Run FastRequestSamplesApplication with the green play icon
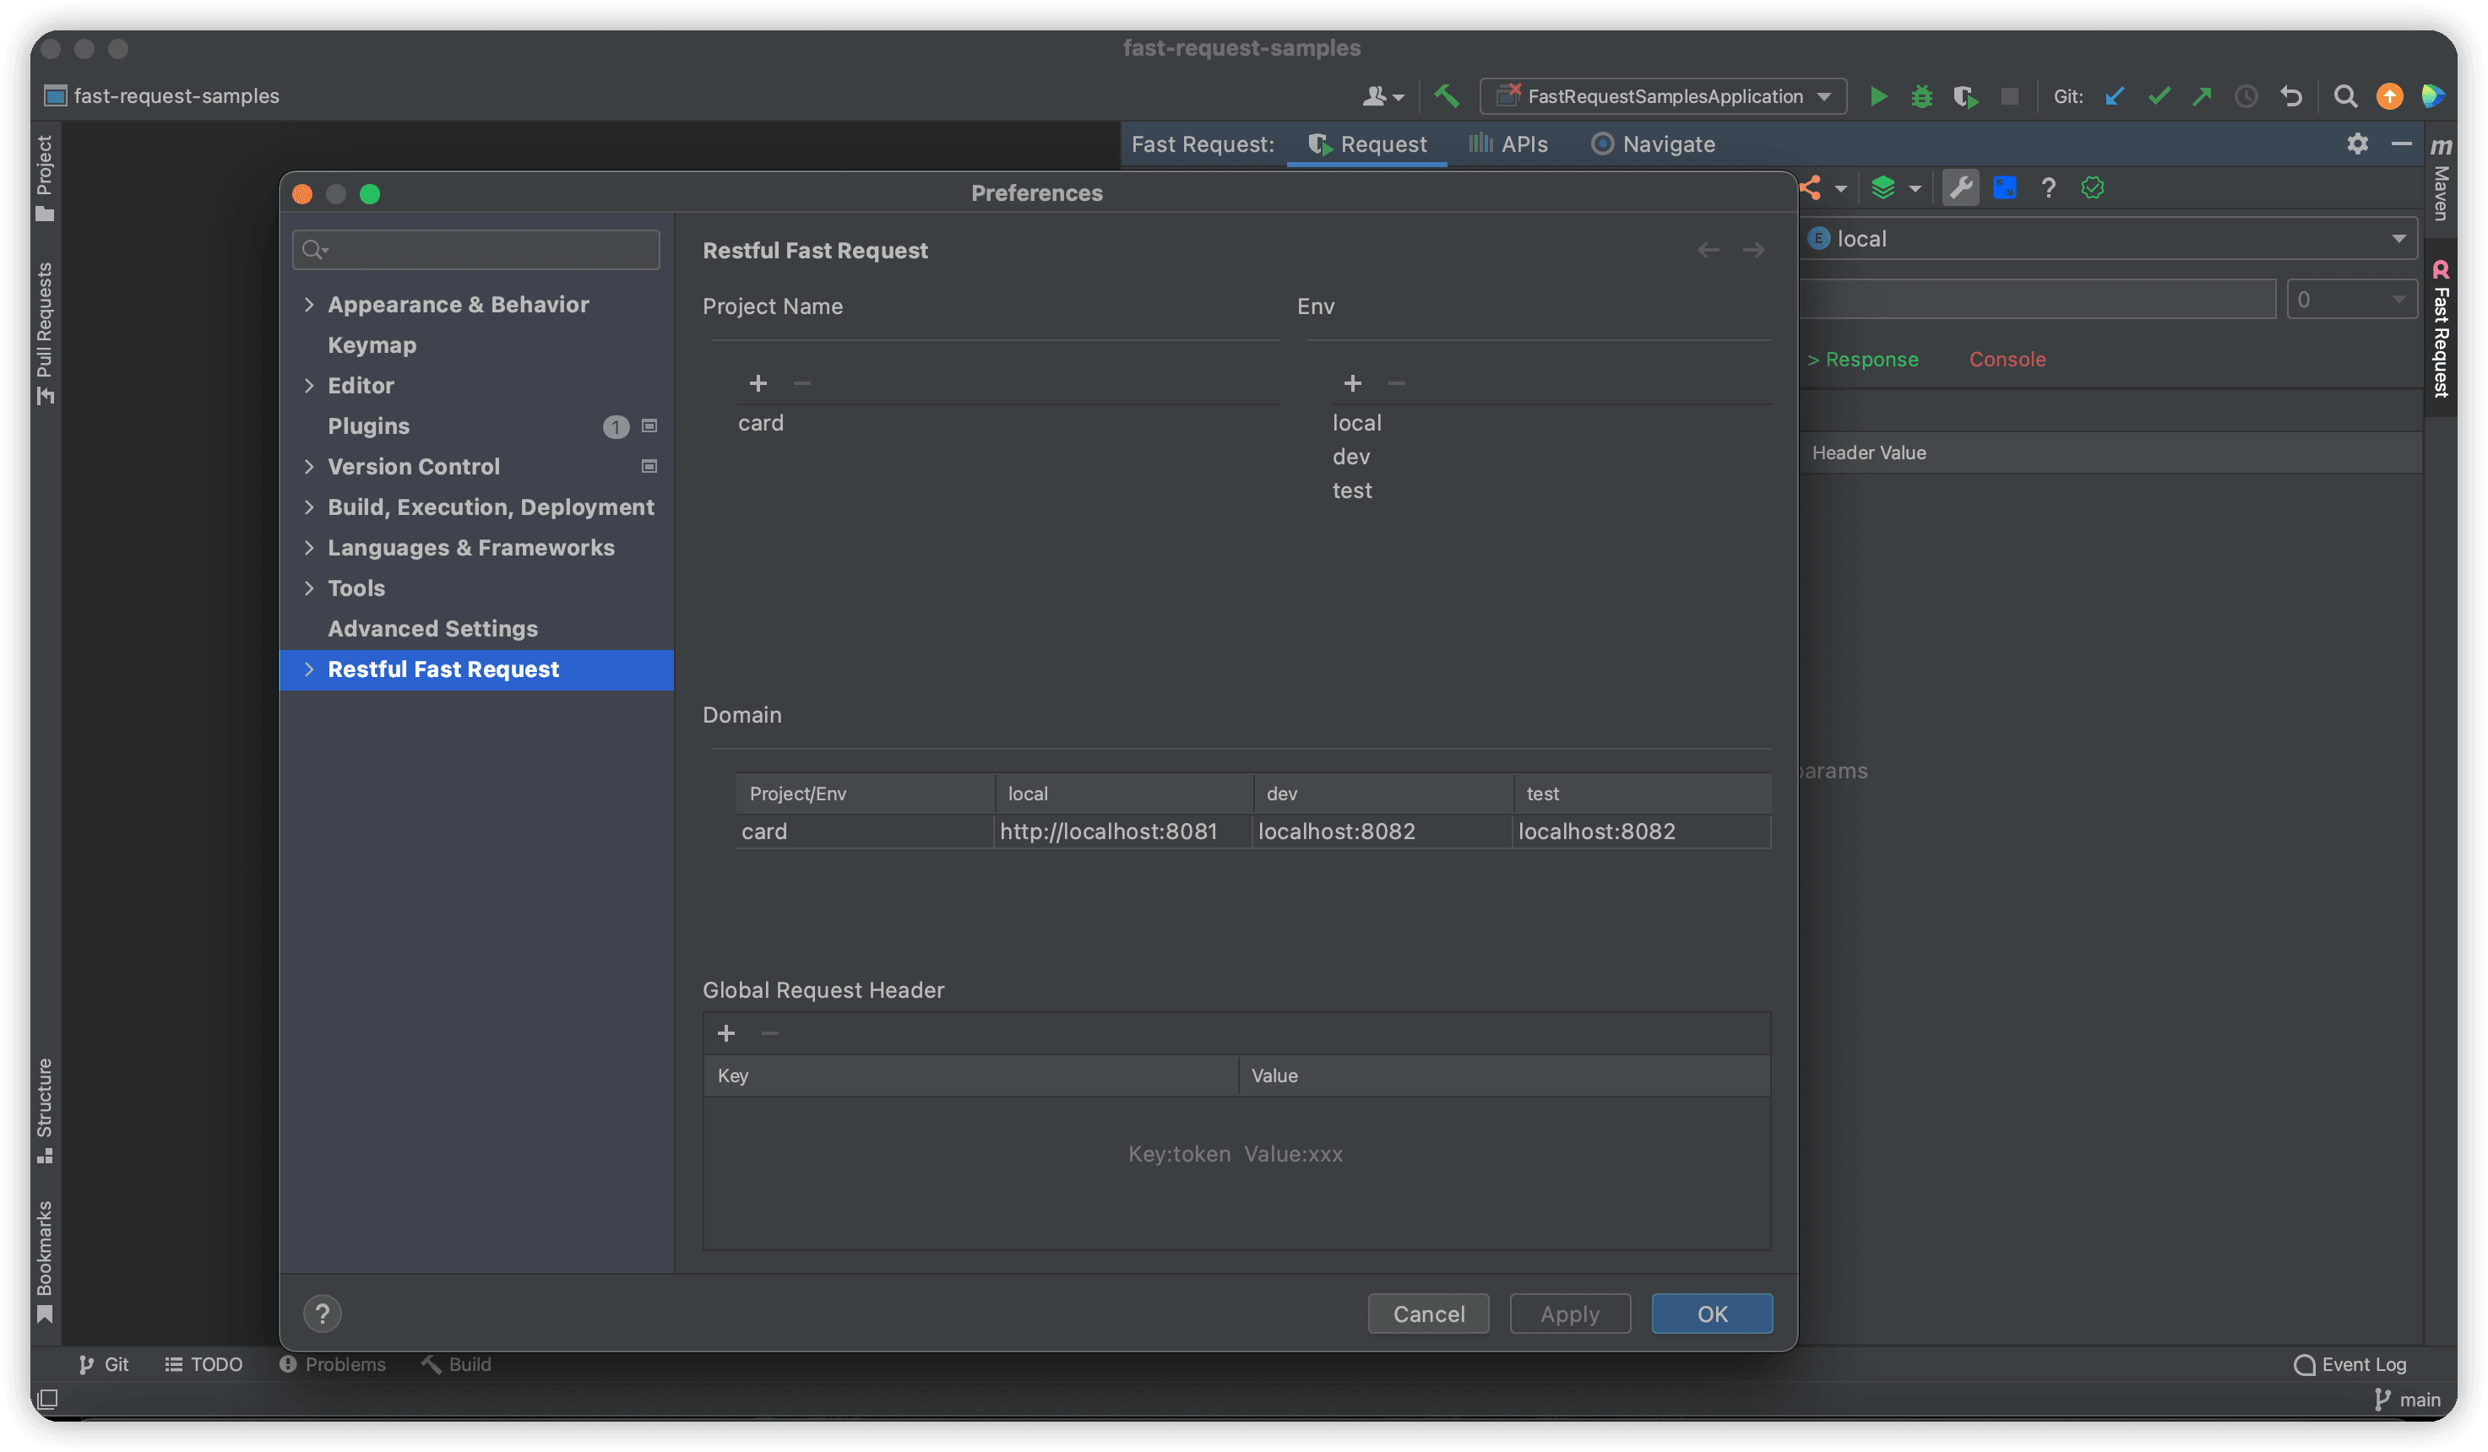Image resolution: width=2488 pixels, height=1452 pixels. click(x=1879, y=95)
